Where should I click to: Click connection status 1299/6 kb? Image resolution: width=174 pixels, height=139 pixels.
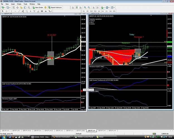click(165, 133)
